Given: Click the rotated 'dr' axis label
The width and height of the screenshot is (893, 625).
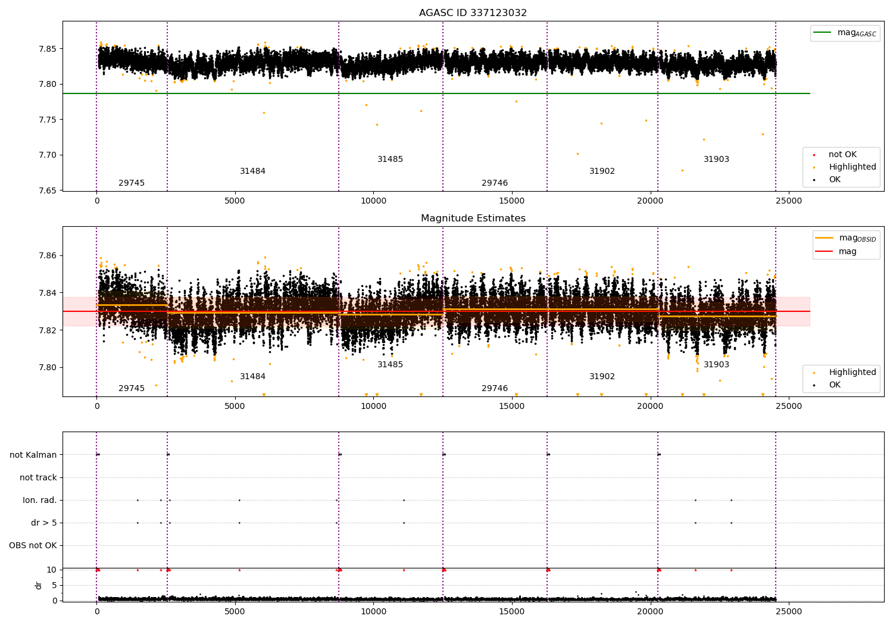Looking at the screenshot, I should pos(39,585).
